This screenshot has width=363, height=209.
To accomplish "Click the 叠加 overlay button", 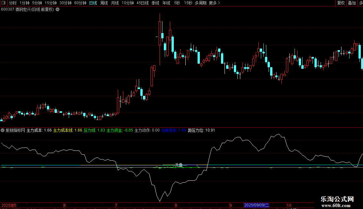I will pyautogui.click(x=352, y=3).
